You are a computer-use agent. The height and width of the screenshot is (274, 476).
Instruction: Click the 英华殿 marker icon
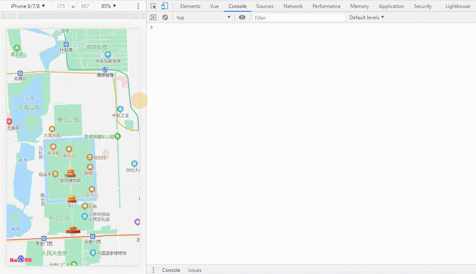pyautogui.click(x=53, y=147)
